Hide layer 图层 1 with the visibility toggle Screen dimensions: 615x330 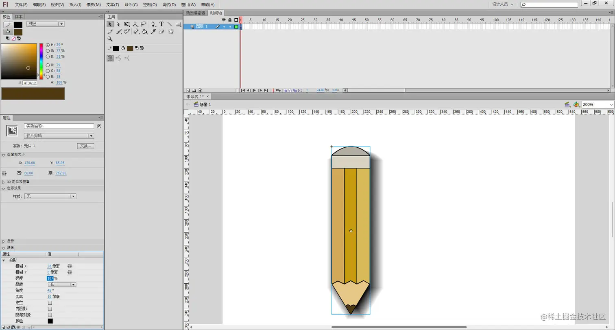[x=224, y=26]
